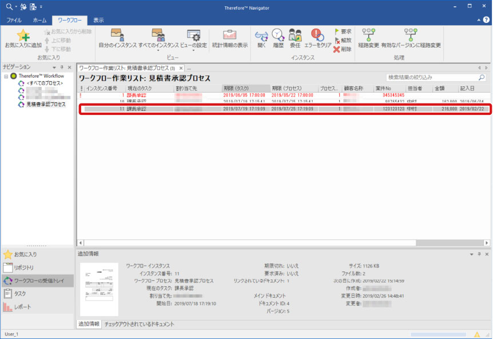Click the 経路変更 routing icon
Screen dimensions: 493x339
pos(368,35)
